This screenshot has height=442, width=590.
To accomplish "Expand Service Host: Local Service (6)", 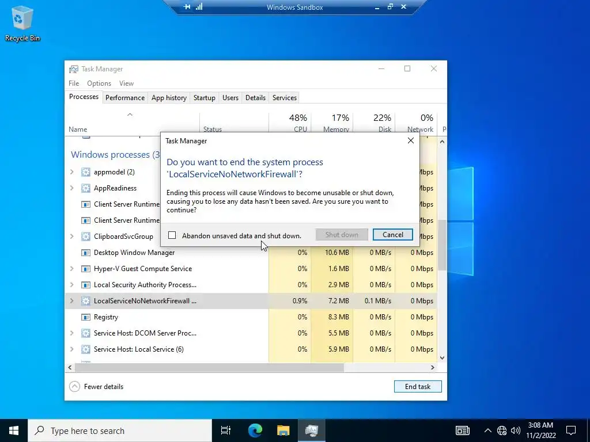I will click(72, 349).
